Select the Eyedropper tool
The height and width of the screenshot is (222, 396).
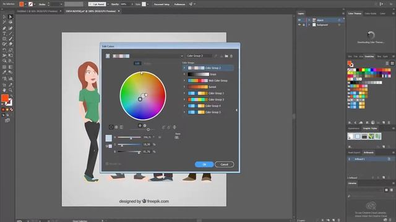(x=4, y=73)
